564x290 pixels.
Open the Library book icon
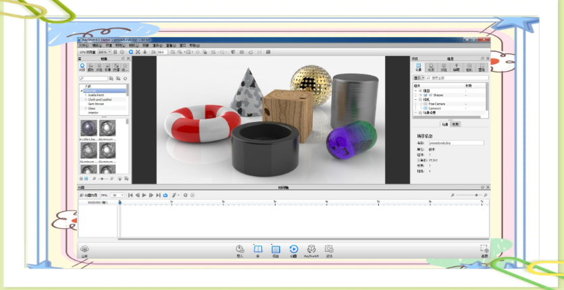(x=258, y=250)
